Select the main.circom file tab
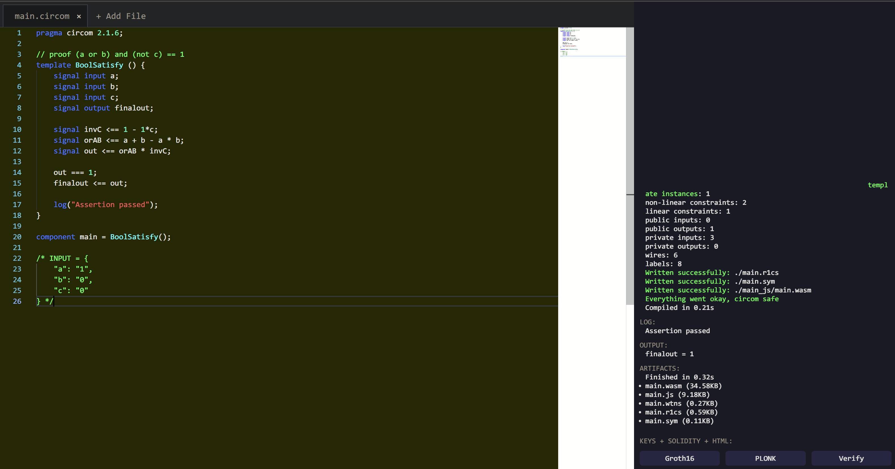Screen dimensions: 895x469 [x=42, y=16]
